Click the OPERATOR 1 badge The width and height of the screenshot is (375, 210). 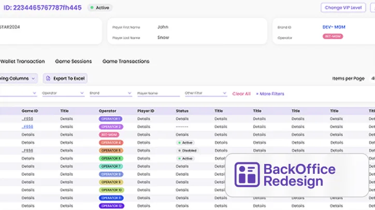110,119
